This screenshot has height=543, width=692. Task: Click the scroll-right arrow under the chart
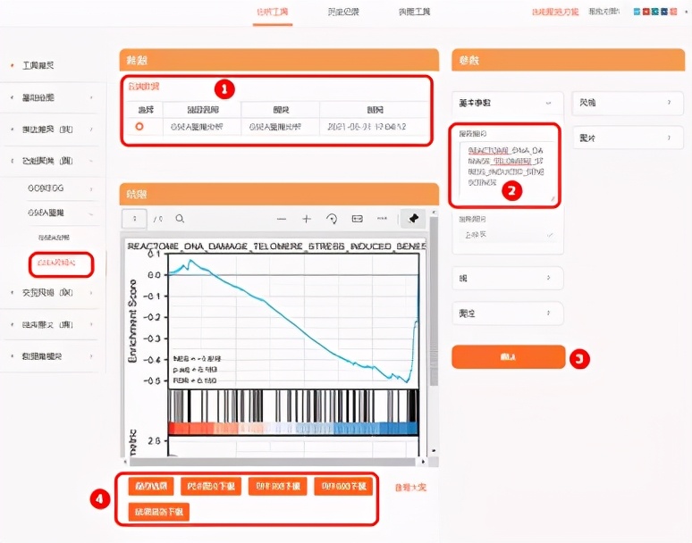coord(423,462)
